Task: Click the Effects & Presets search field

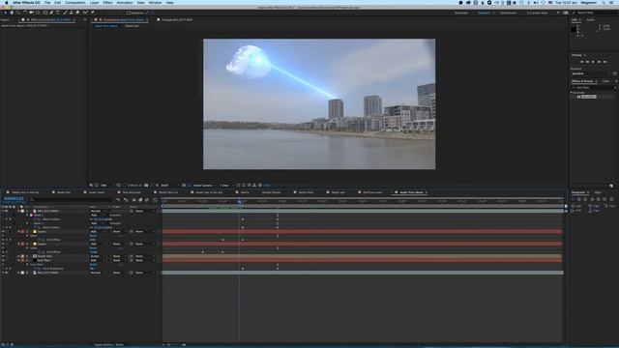Action: point(593,88)
